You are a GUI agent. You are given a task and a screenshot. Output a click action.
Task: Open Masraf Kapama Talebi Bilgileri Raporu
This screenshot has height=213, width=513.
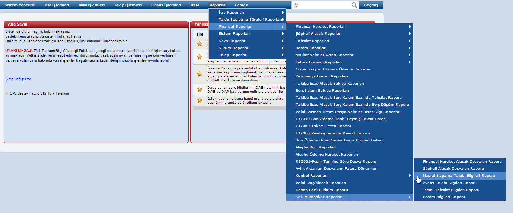coord(460,176)
